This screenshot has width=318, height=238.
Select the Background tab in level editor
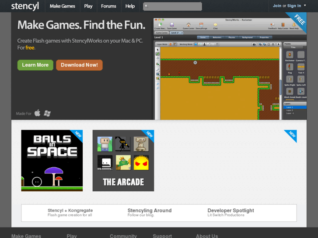tap(248, 37)
